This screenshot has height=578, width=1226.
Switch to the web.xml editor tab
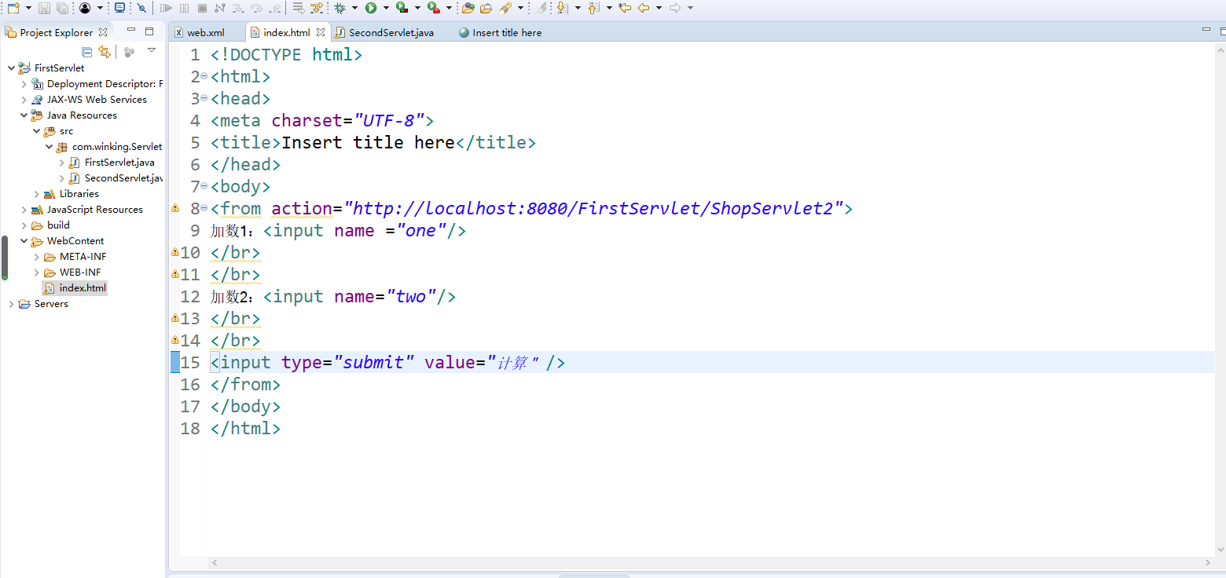[x=207, y=32]
